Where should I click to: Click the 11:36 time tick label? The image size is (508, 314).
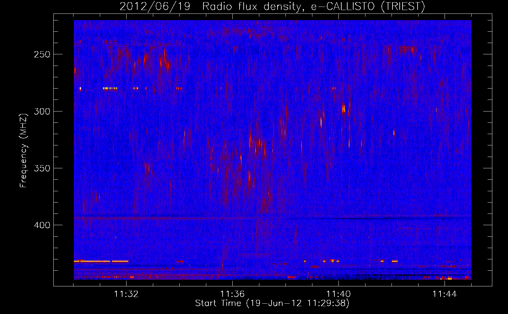[232, 294]
